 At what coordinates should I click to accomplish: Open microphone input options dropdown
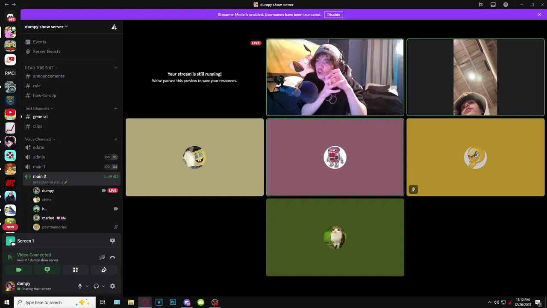(x=87, y=286)
